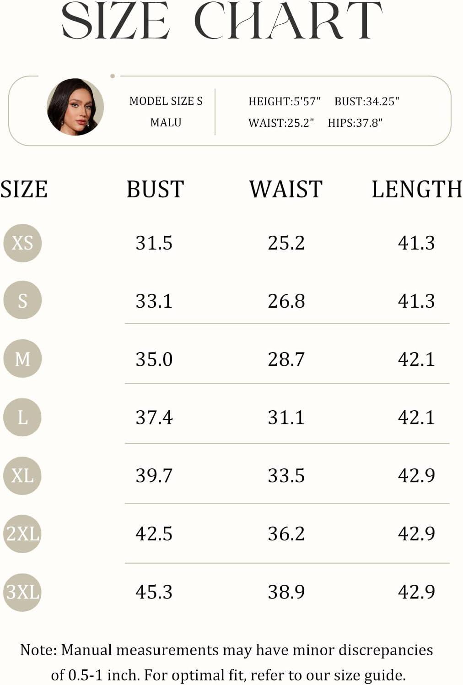
Task: Click the WAIST column header
Action: (286, 189)
